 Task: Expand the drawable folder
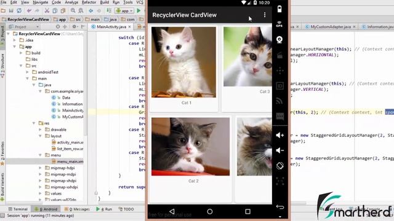[x=40, y=130]
